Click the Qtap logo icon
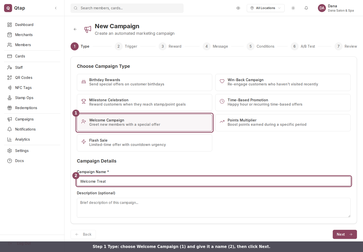Screen dimensions: 363x252 [8, 8]
